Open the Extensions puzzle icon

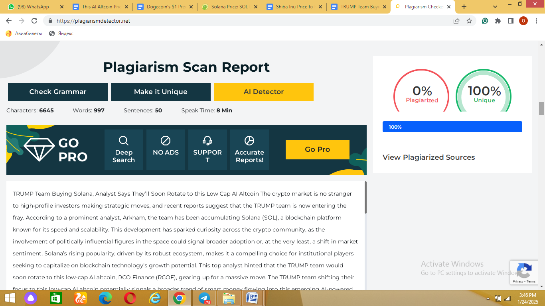(498, 21)
